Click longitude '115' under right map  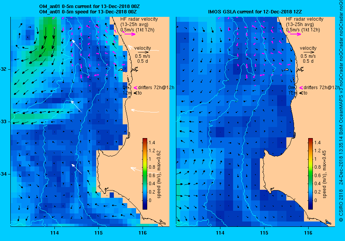pos(264,233)
